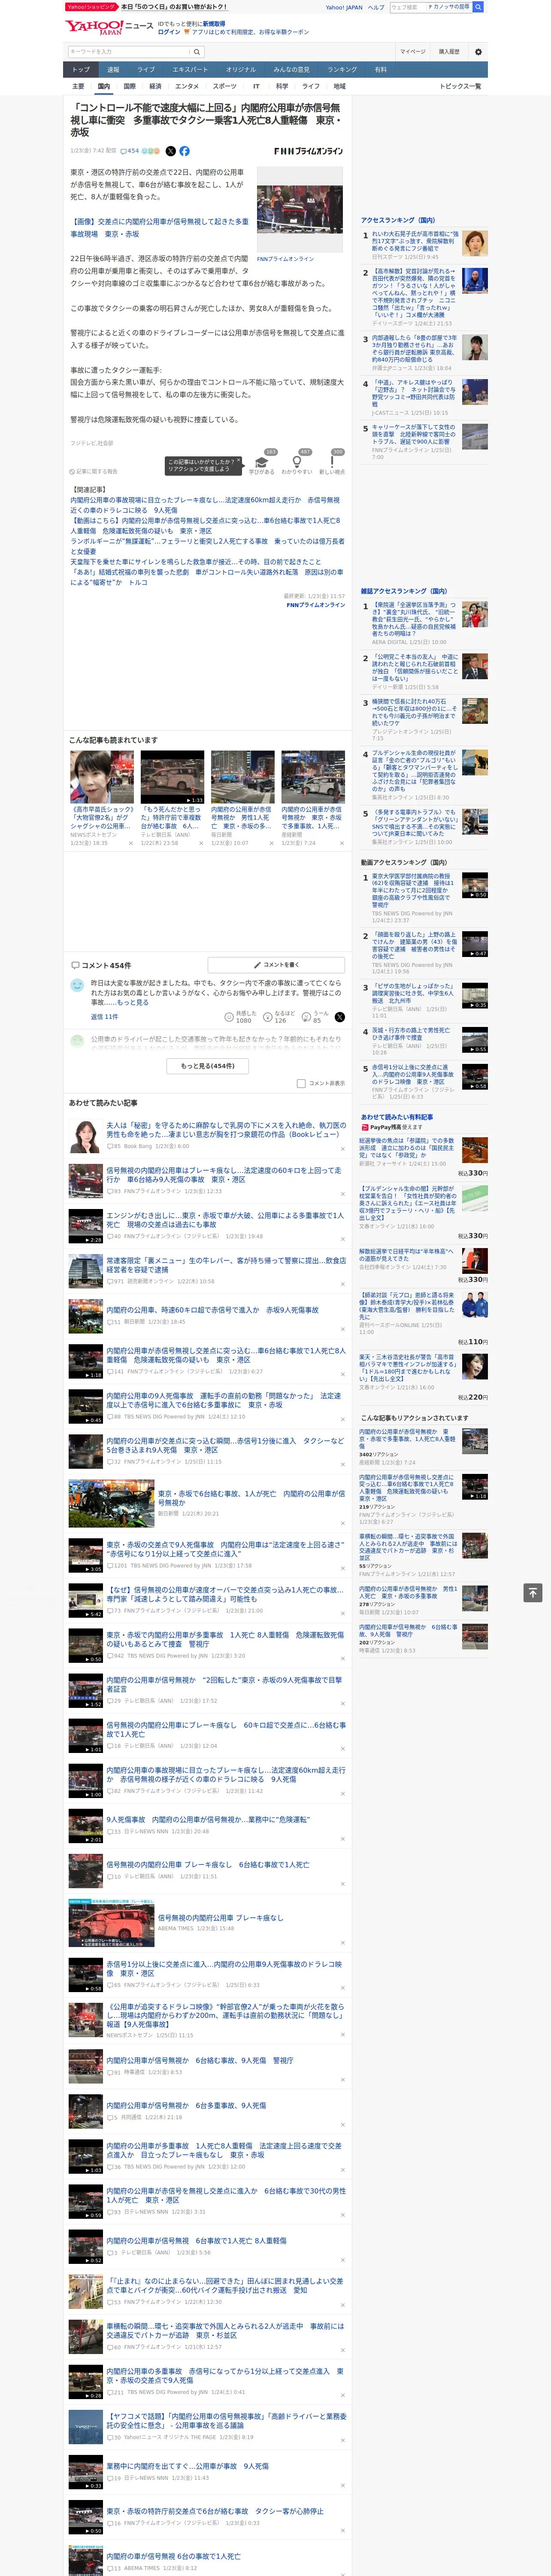551x2576 pixels.
Task: Share article on X from headline
Action: coord(170,151)
